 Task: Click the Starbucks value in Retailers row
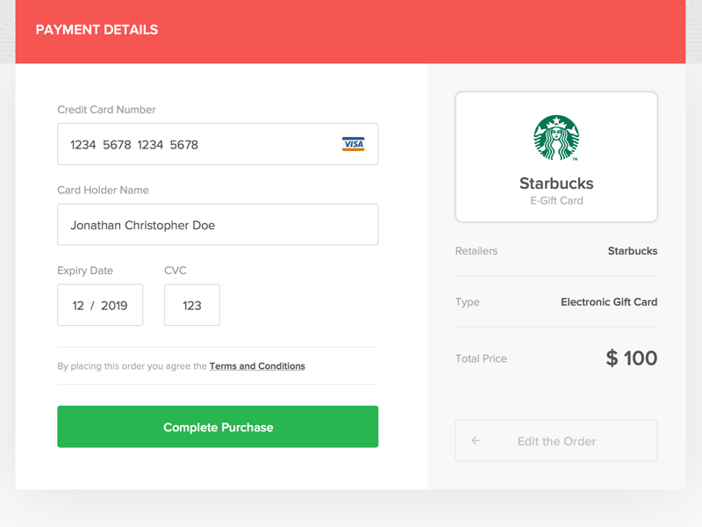(632, 251)
